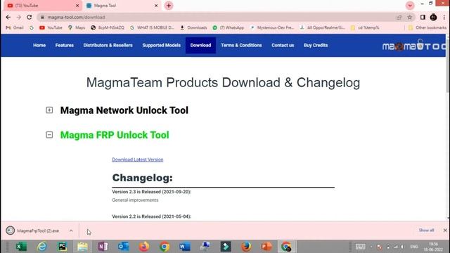Image resolution: width=450 pixels, height=253 pixels.
Task: Reload the Magma Tool page
Action: (x=30, y=17)
